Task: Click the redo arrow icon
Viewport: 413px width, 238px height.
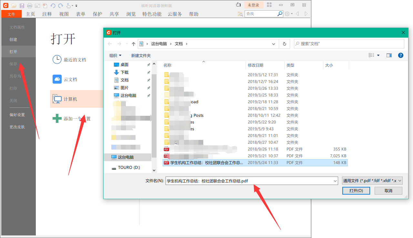Action: [60, 5]
